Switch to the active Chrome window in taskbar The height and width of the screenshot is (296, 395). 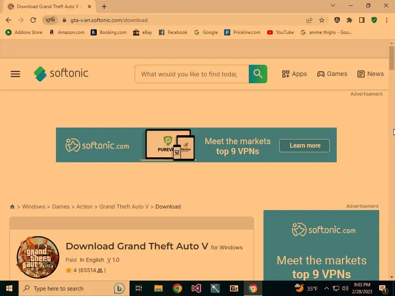[253, 288]
